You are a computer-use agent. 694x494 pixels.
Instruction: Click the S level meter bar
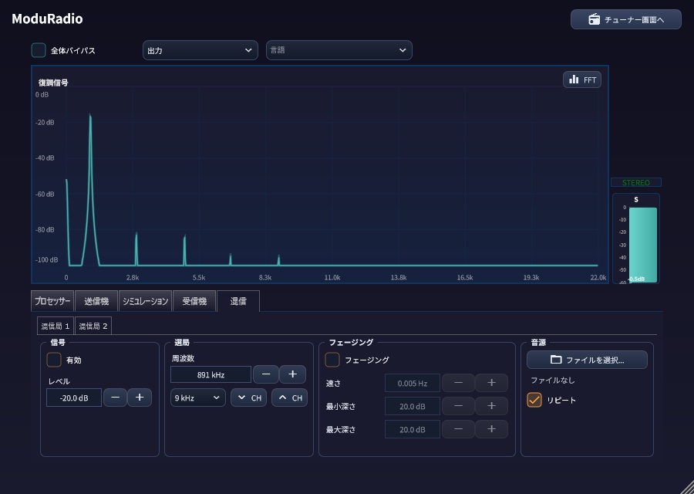point(642,244)
